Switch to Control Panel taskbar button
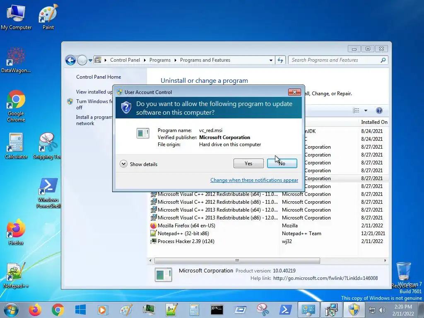 [x=308, y=310]
